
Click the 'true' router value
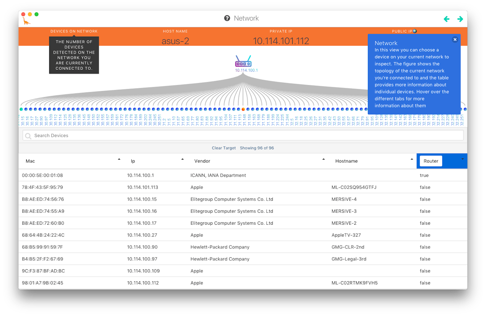click(424, 175)
